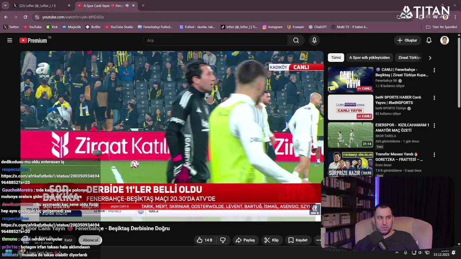Select the A Spor adlı yükleyiciden chip
461x259 pixels.
[369, 58]
